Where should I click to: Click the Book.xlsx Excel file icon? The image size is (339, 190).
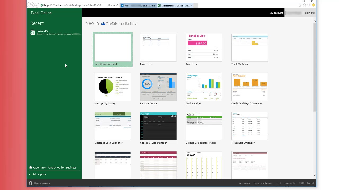[33, 32]
